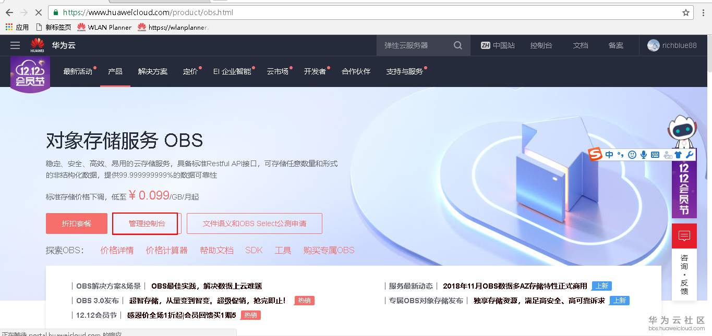Open 独享存储资源，满足高安全 link
This screenshot has height=336, width=712.
pyautogui.click(x=539, y=301)
